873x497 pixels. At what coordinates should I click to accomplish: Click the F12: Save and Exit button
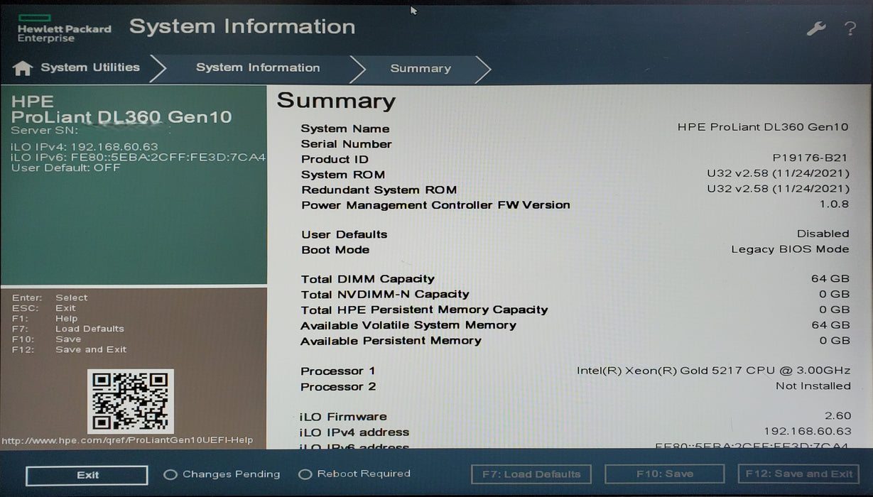[x=798, y=474]
